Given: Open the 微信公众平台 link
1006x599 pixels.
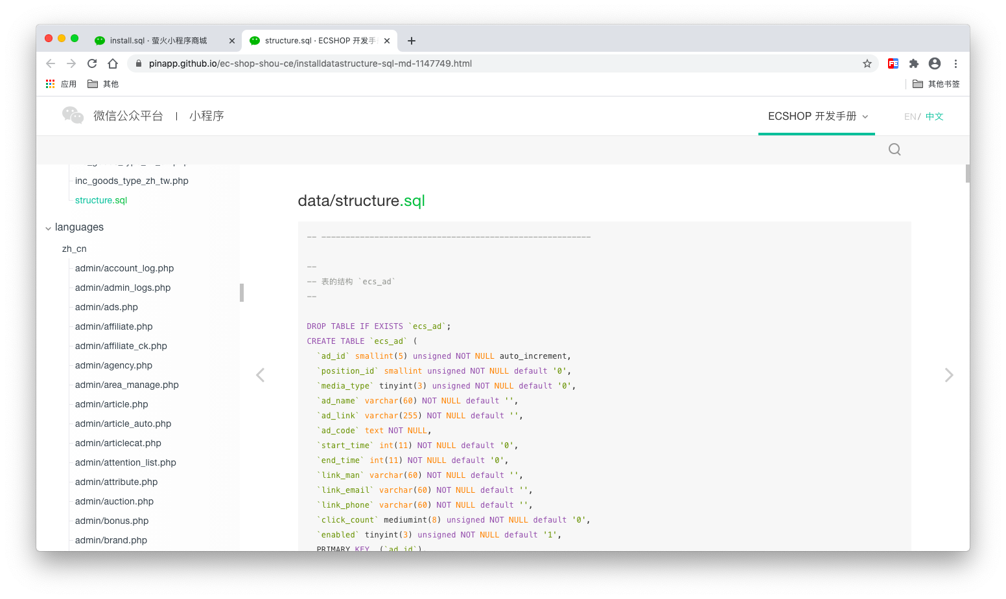Looking at the screenshot, I should click(x=128, y=116).
